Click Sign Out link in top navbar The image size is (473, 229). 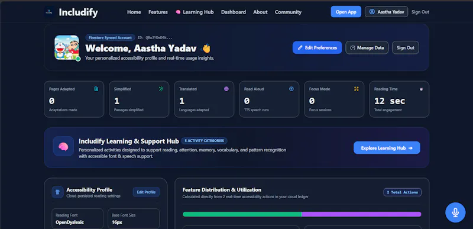tap(420, 12)
